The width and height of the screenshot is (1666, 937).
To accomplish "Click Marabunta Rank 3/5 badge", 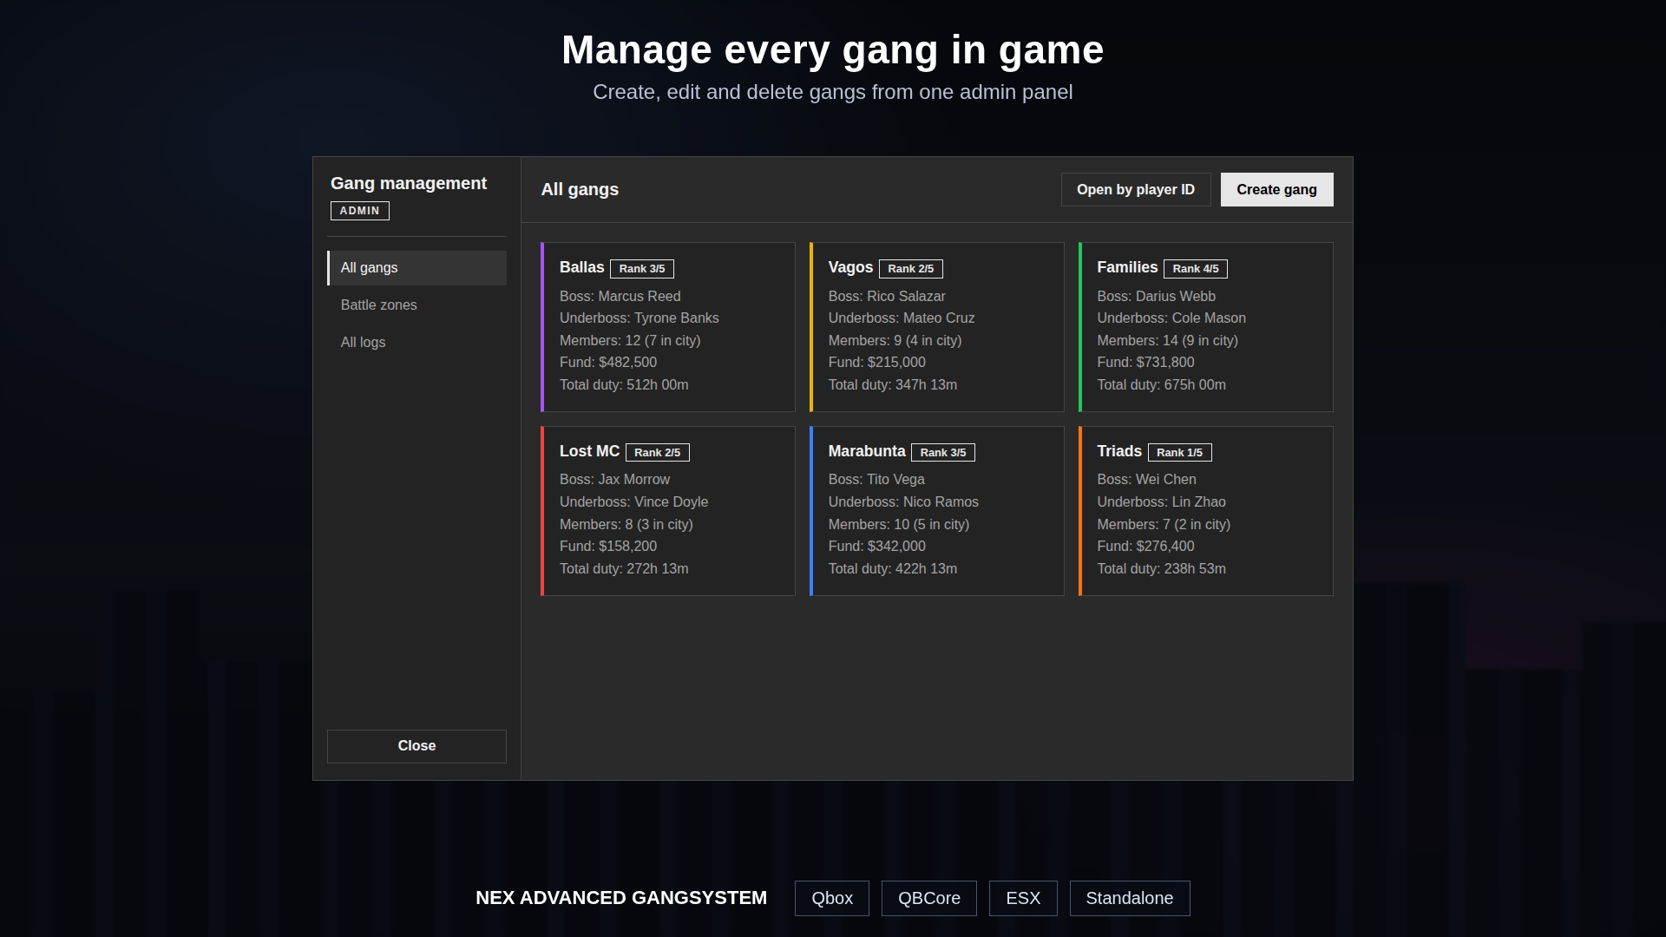I will 943,453.
